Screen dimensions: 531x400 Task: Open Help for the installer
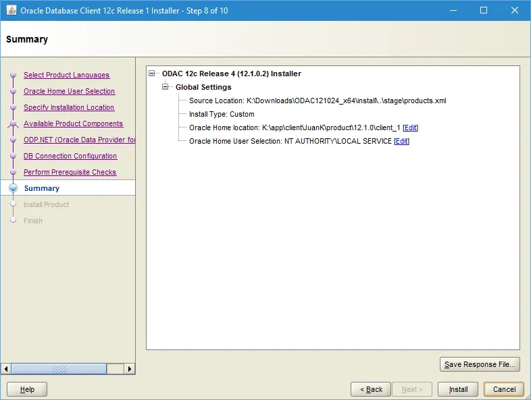coord(27,389)
